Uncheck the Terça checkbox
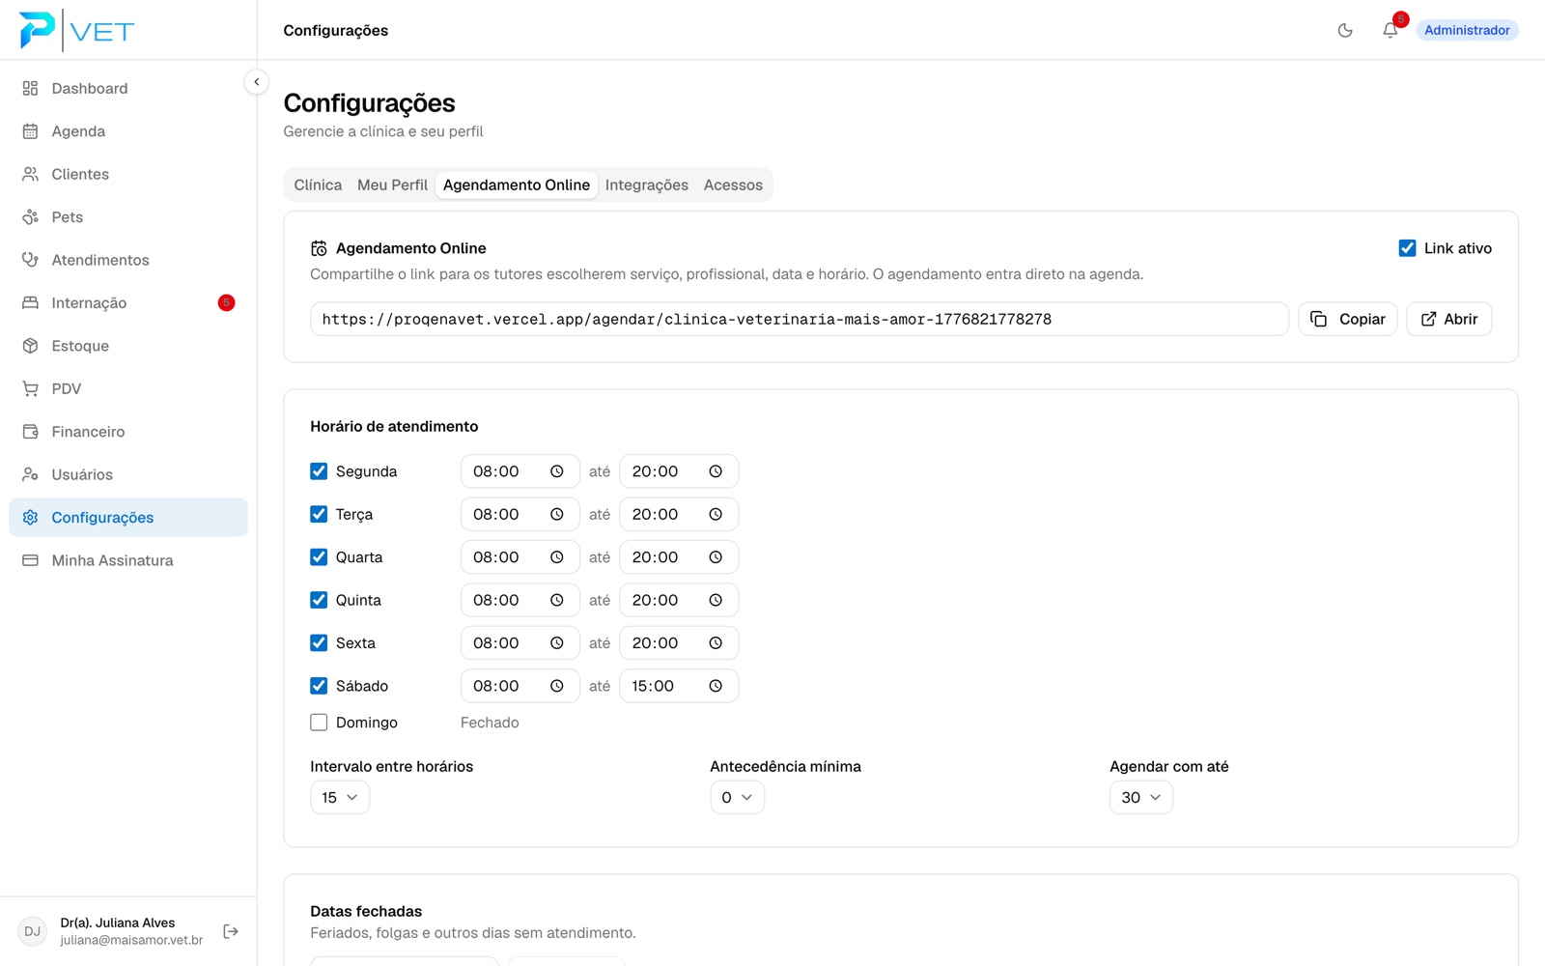Image resolution: width=1545 pixels, height=966 pixels. (x=319, y=514)
